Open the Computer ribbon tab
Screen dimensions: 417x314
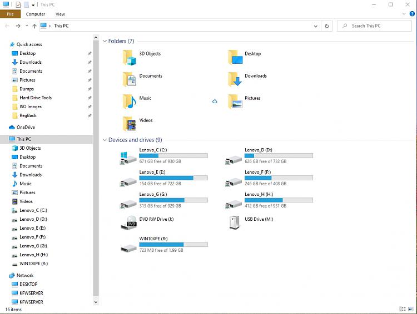tap(36, 14)
